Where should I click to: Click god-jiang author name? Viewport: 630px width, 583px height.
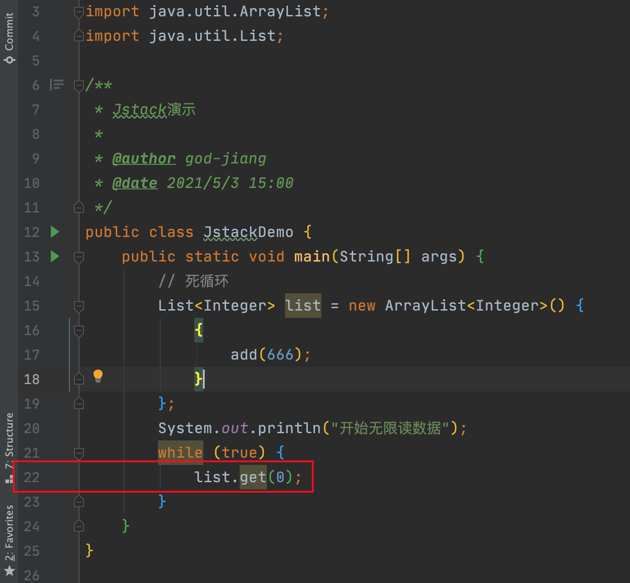pyautogui.click(x=226, y=158)
